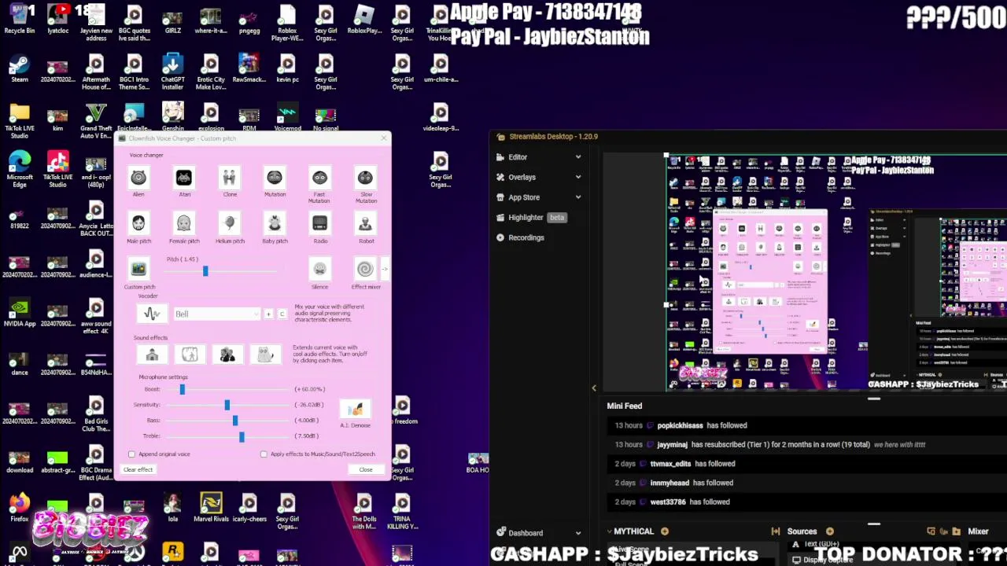This screenshot has height=566, width=1007.
Task: Click the plus button beside Bell
Action: (x=268, y=314)
